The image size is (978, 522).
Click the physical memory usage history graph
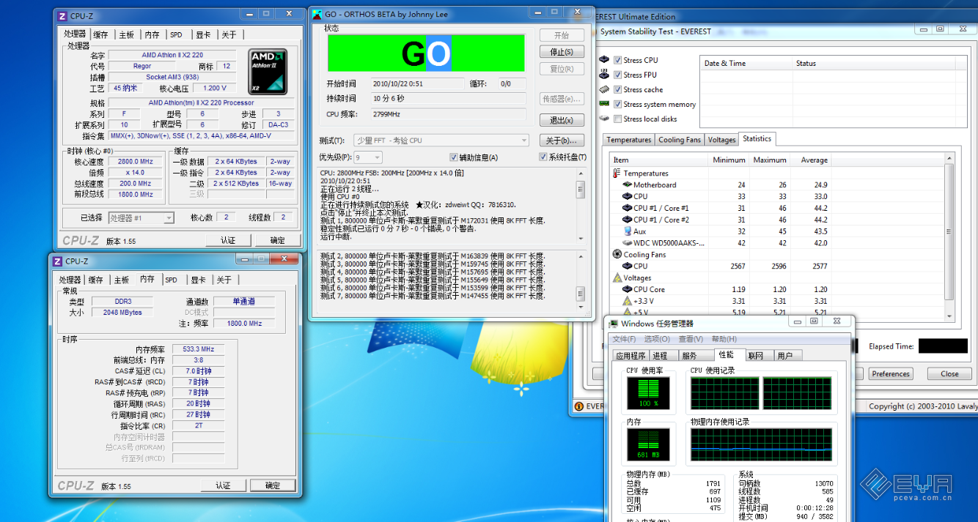(762, 445)
